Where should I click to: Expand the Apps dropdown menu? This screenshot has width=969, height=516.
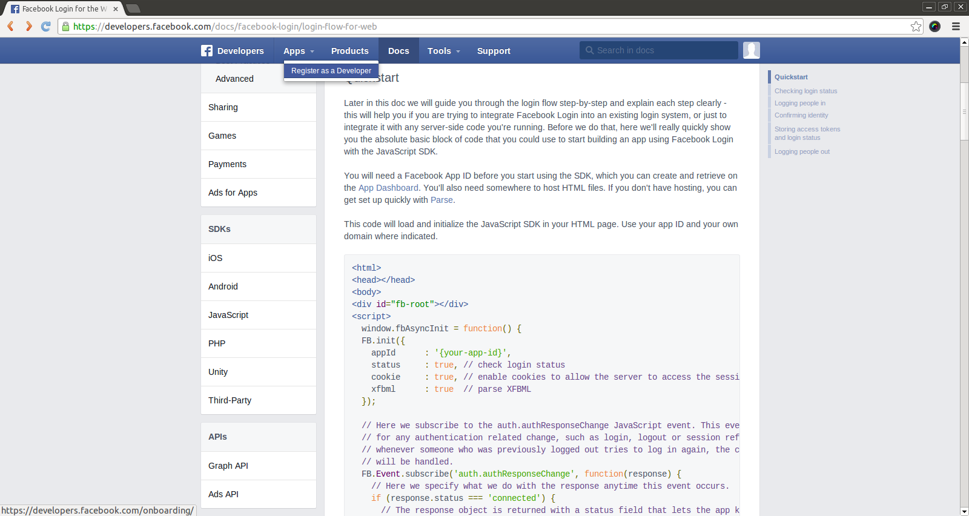299,51
